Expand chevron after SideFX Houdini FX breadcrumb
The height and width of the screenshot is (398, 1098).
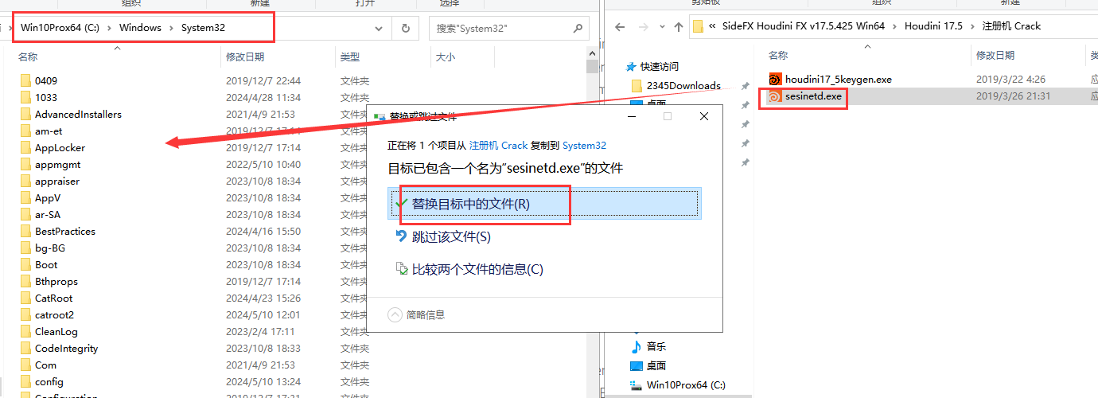(894, 26)
